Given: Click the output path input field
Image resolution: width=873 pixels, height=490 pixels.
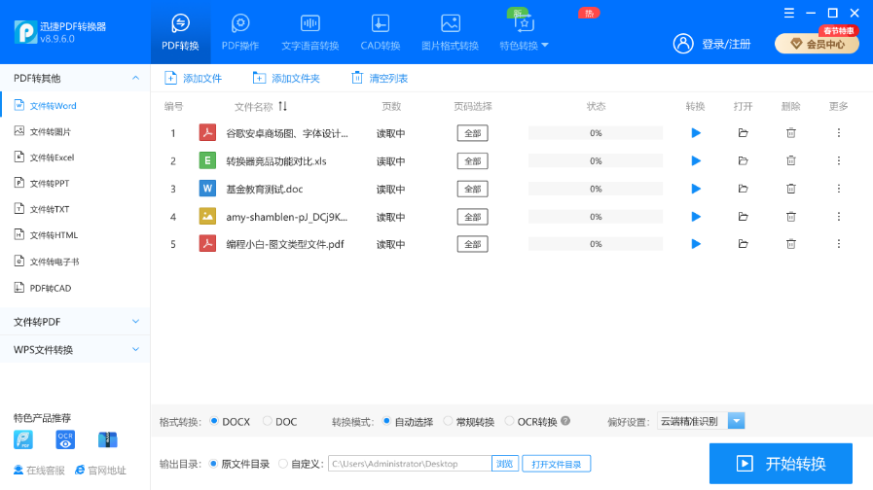Looking at the screenshot, I should [x=409, y=465].
